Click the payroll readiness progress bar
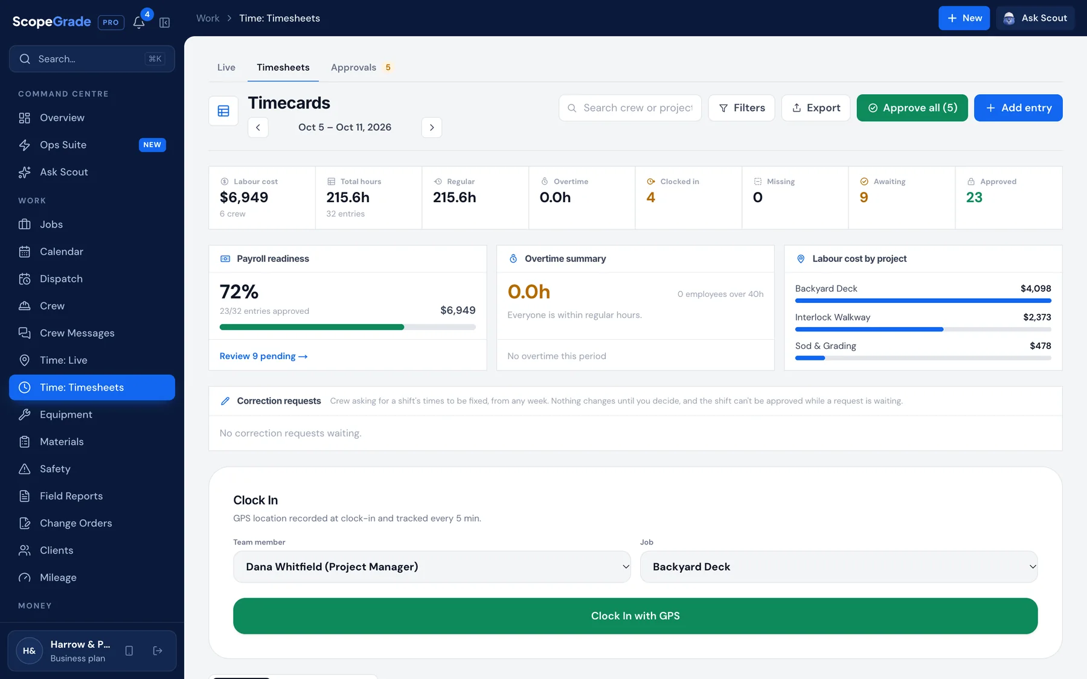Screen dimensions: 1087x679 tap(348, 327)
